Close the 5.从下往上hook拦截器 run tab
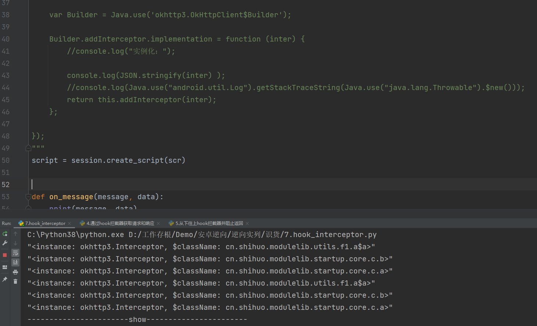 point(247,223)
